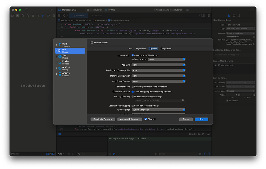Click the folder icon next to working directory

point(183,100)
